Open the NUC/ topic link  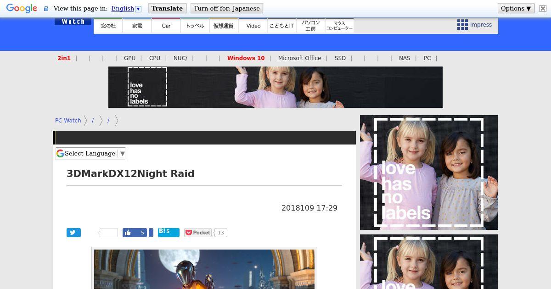coord(180,58)
